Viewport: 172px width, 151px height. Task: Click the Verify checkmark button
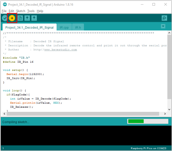coord(5,18)
